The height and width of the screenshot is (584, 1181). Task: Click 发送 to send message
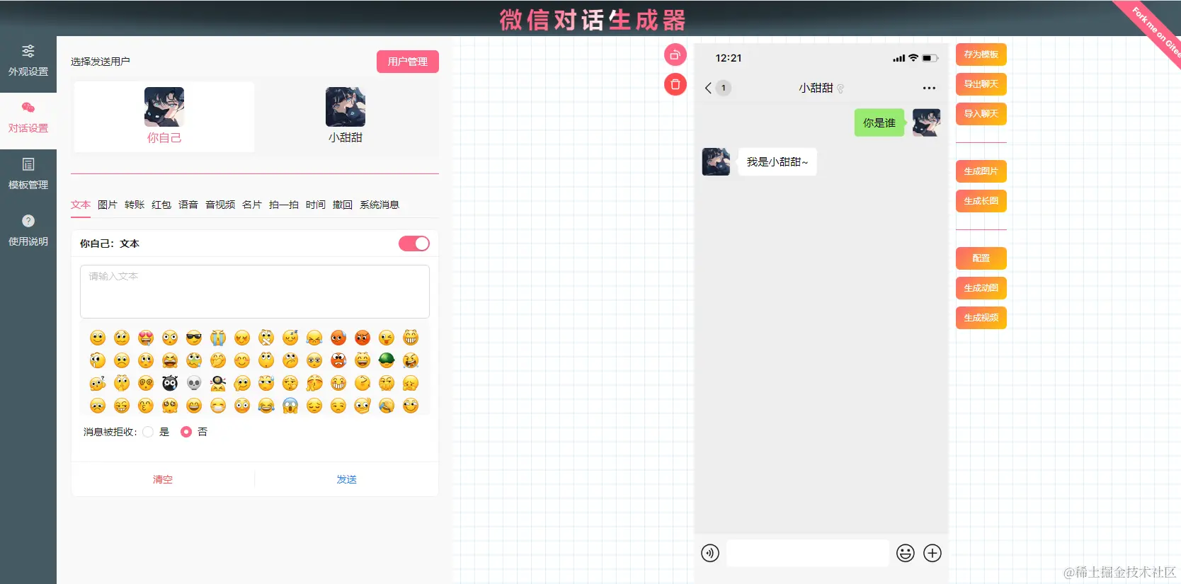347,479
